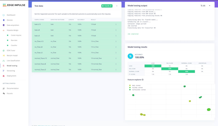This screenshot has width=218, height=126.
Task: Click the Impulse design icon
Action: [3, 30]
